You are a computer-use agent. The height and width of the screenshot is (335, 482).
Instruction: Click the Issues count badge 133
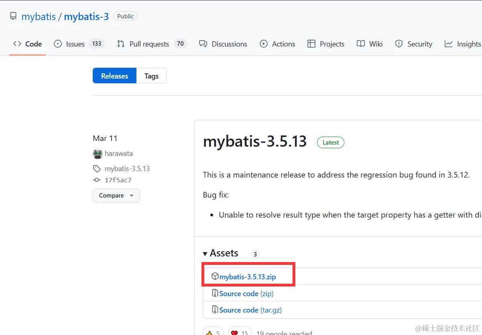click(97, 44)
